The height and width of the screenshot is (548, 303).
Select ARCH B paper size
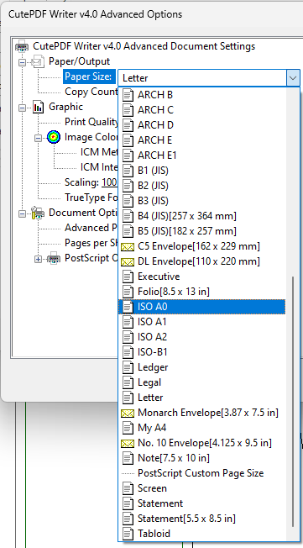(201, 95)
